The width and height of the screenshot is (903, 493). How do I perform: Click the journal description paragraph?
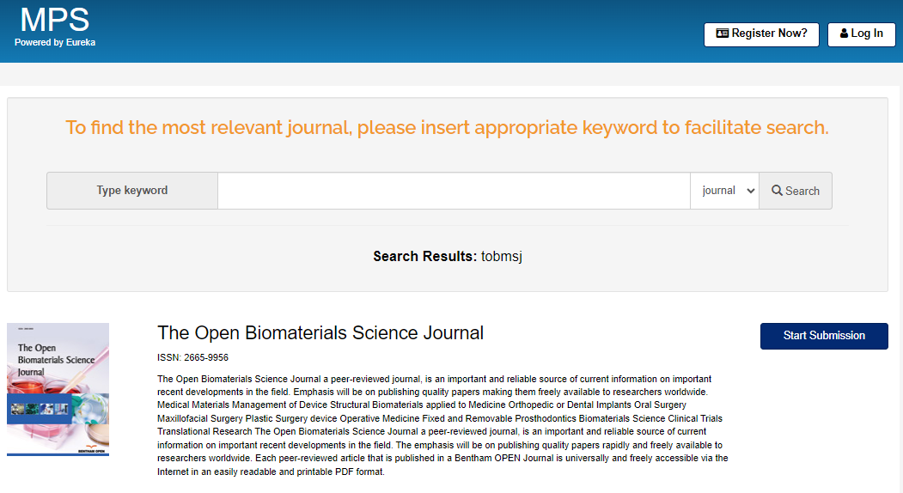[442, 425]
